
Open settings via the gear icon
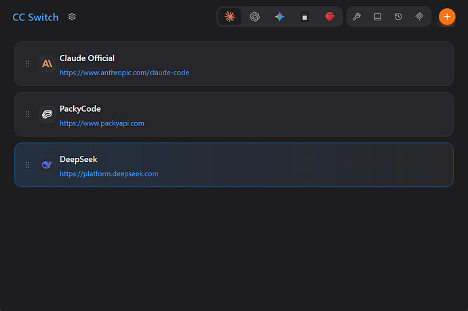tap(72, 17)
